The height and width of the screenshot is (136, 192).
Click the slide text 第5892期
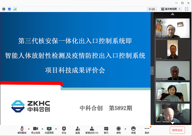click(121, 108)
